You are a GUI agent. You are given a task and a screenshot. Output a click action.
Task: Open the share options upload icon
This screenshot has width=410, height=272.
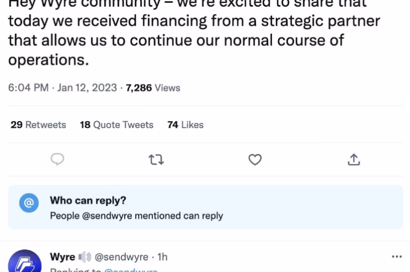click(354, 160)
